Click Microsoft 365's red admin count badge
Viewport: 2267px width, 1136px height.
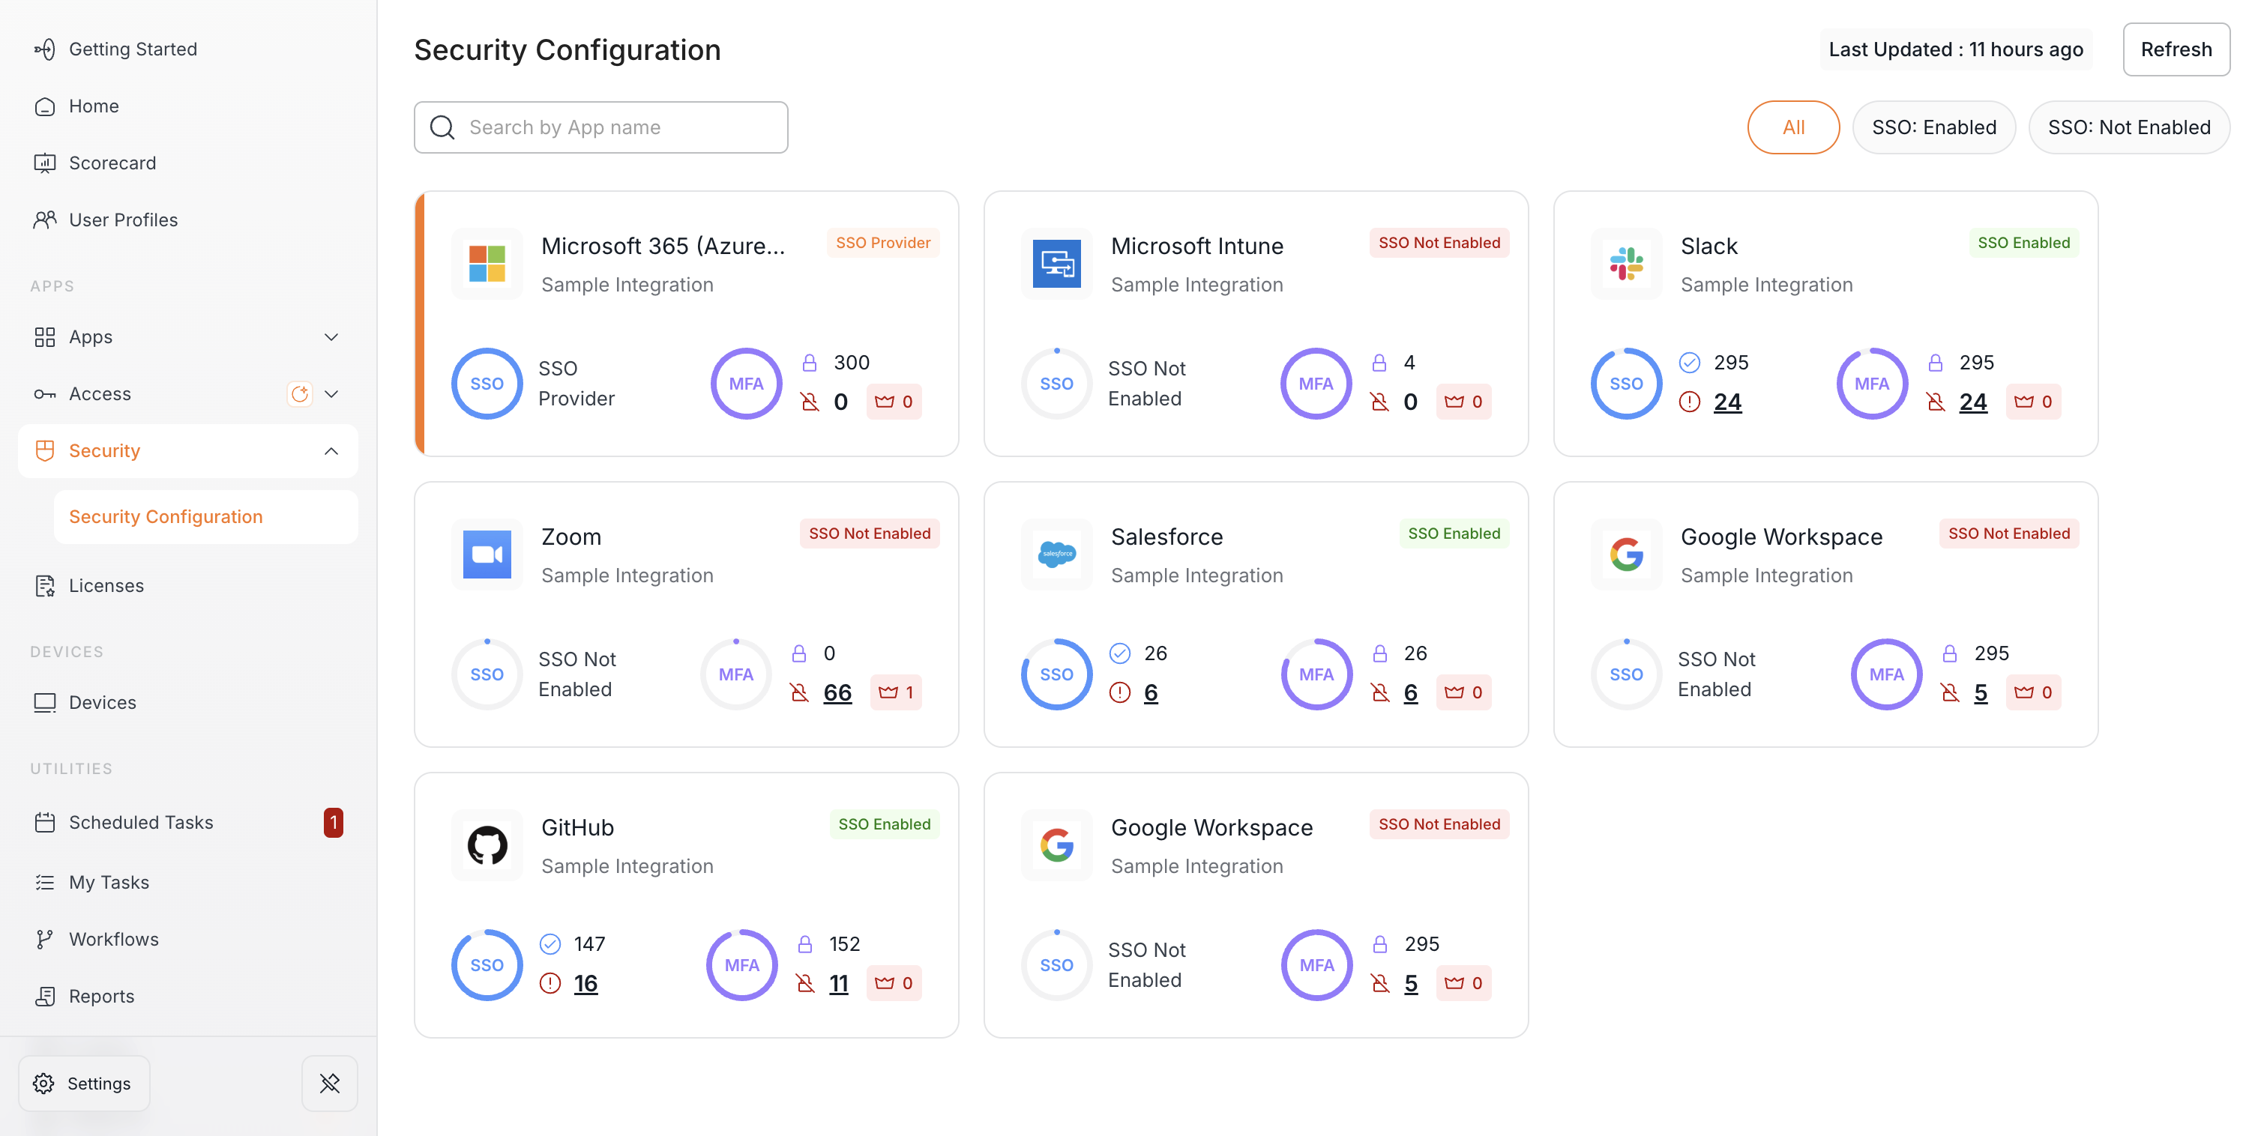[x=894, y=402]
